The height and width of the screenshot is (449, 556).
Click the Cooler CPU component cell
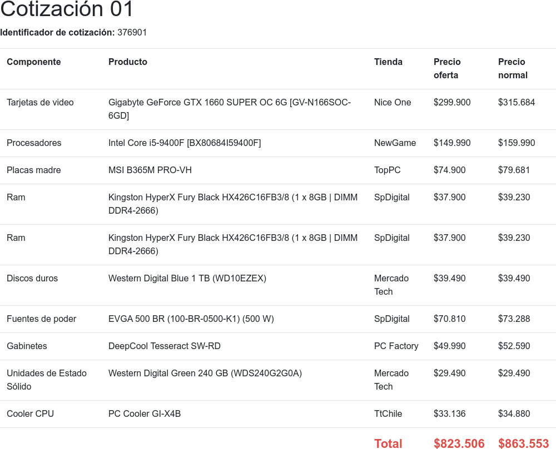coord(30,414)
